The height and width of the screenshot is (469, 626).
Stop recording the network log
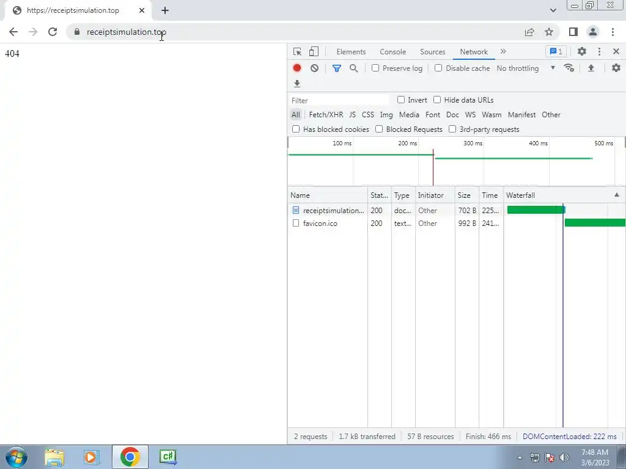pyautogui.click(x=296, y=68)
